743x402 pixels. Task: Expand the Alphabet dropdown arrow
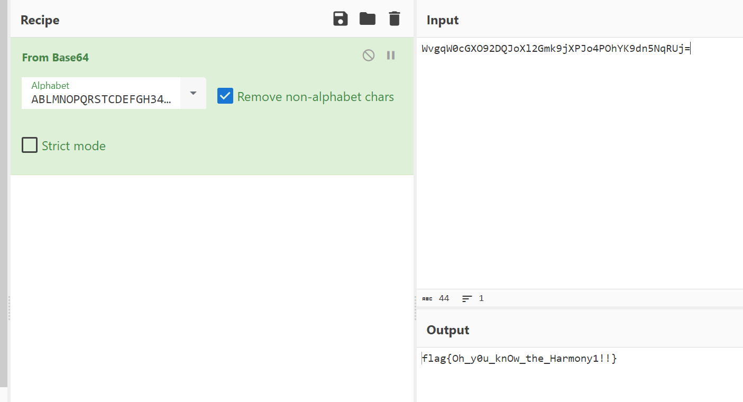tap(193, 93)
